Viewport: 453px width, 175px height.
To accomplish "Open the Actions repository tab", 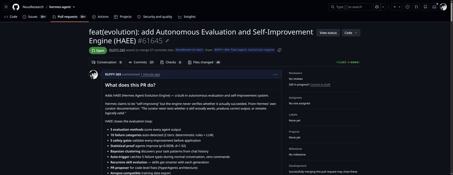I will [x=100, y=17].
